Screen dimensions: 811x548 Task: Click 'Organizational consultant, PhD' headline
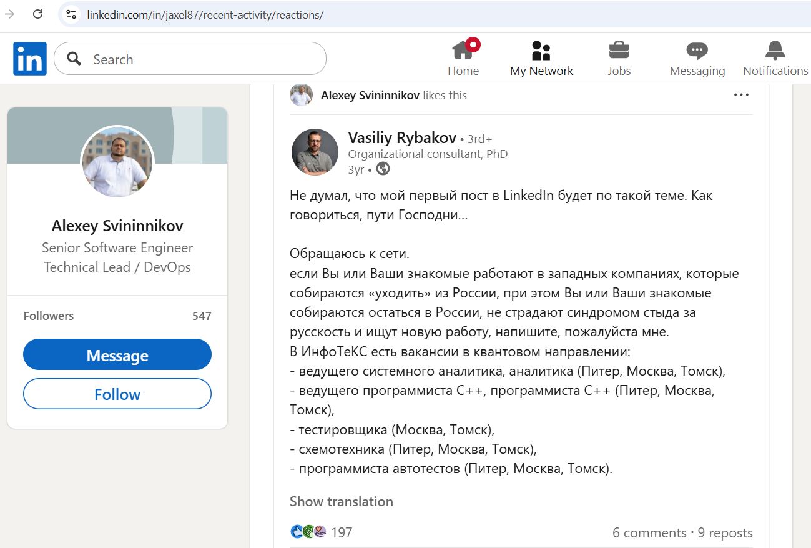click(x=428, y=154)
